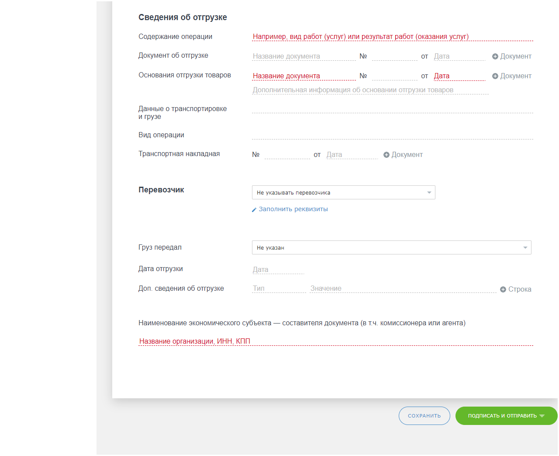This screenshot has width=559, height=456.
Task: Click the plus icon for Основания отгрузки товаров
Action: coord(495,76)
